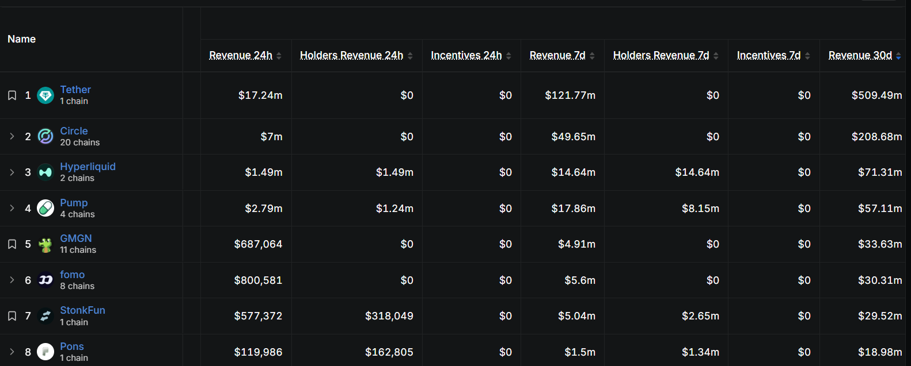The width and height of the screenshot is (911, 366).
Task: Open the Hyperliquid protocol link
Action: (88, 167)
